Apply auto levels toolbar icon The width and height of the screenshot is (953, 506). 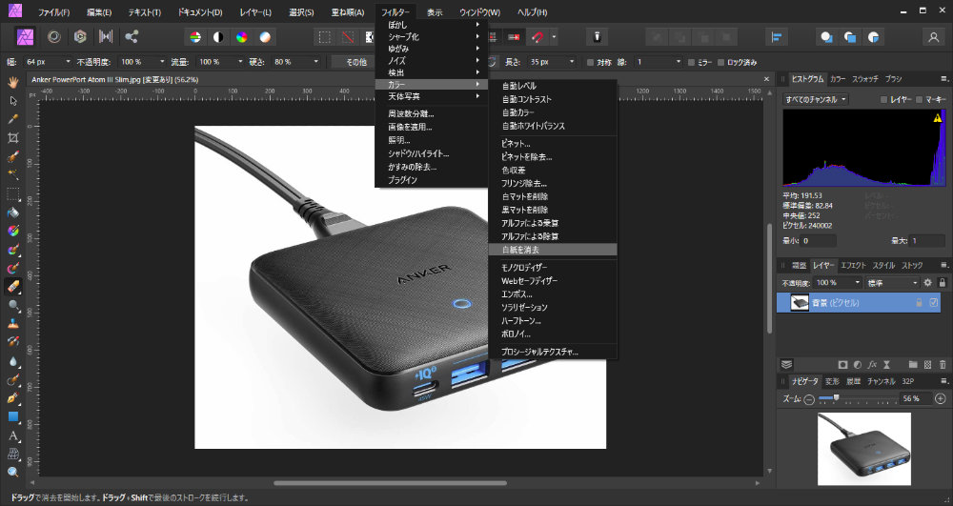[x=195, y=37]
